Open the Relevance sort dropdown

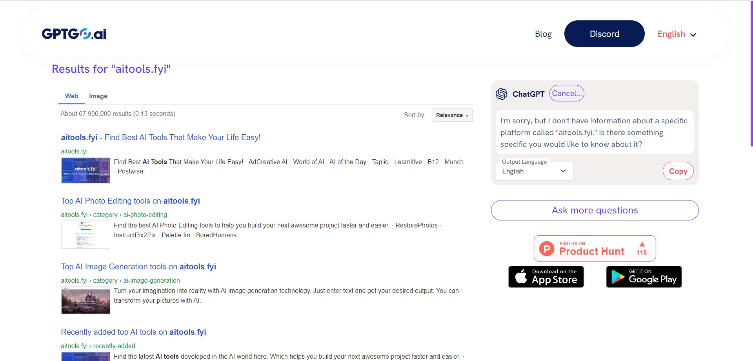(452, 115)
